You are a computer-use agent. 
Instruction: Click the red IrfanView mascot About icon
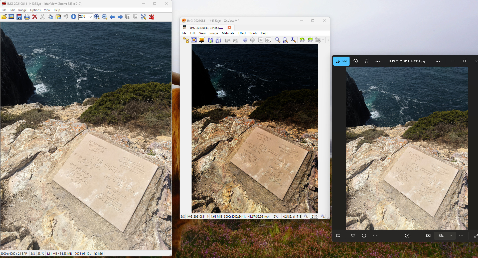click(151, 17)
